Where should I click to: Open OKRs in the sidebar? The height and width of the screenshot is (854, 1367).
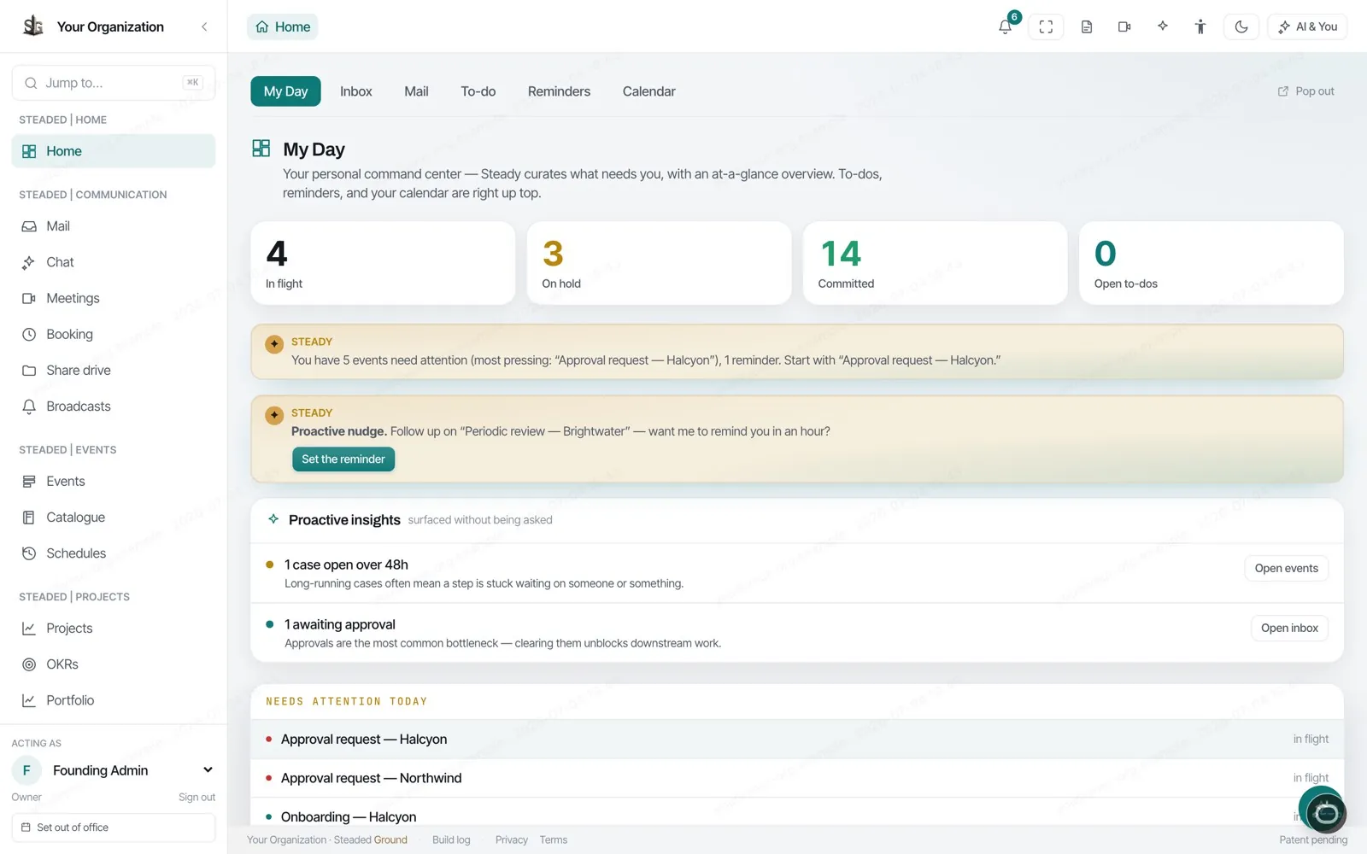[x=114, y=664]
